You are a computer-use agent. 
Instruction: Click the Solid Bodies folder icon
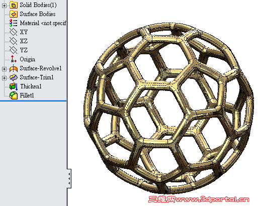[x=14, y=5]
